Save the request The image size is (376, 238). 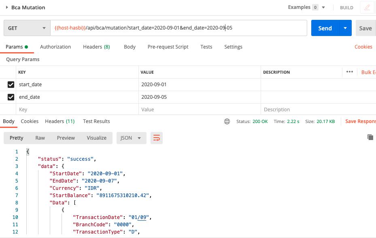coord(366,28)
